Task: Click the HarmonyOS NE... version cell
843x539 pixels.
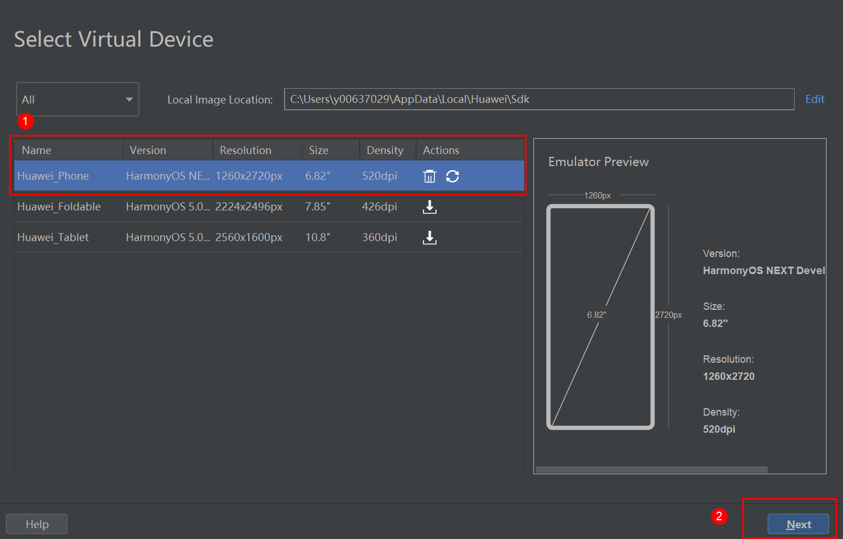Action: click(168, 176)
